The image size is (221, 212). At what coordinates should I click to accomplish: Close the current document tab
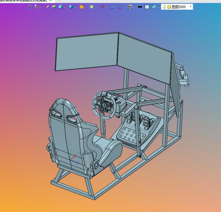50,1
